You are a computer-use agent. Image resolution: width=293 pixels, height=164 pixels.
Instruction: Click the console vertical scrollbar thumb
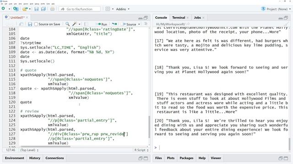pos(290,143)
